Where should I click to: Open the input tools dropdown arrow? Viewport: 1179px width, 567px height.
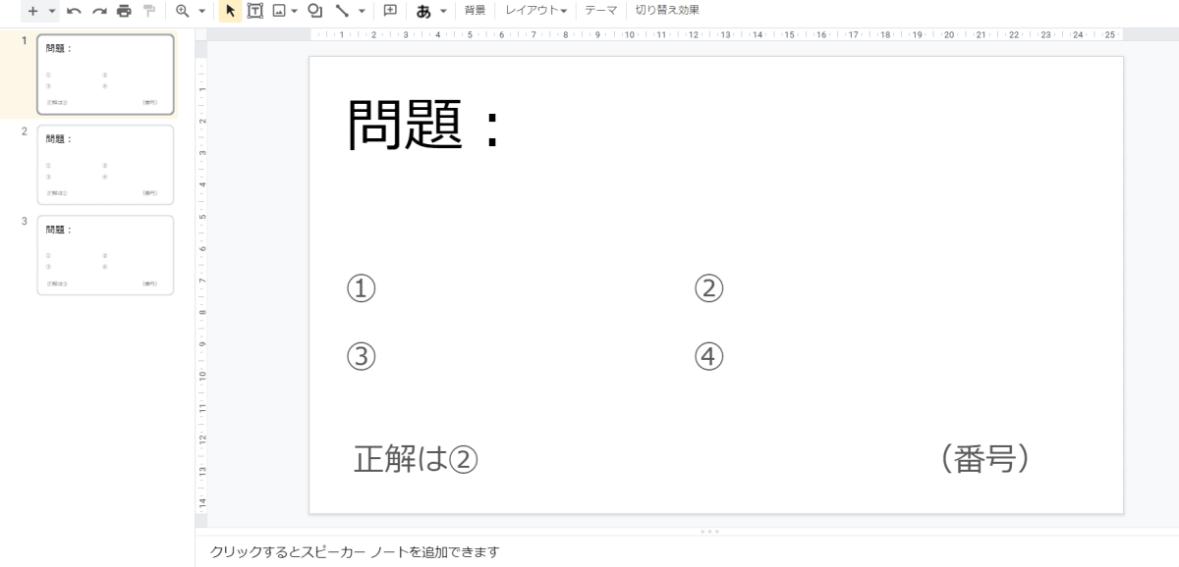click(x=443, y=11)
